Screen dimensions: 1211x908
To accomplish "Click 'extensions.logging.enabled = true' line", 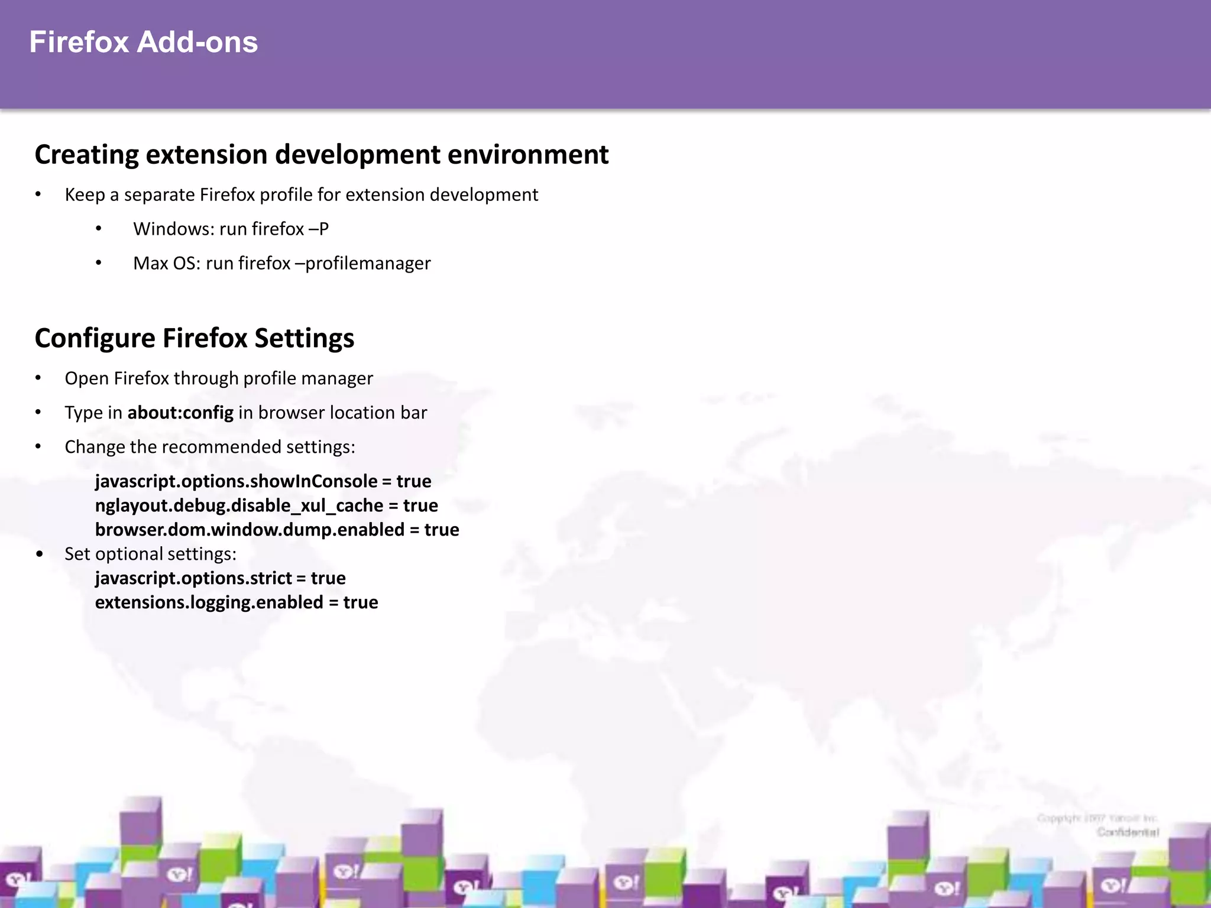I will [x=237, y=602].
